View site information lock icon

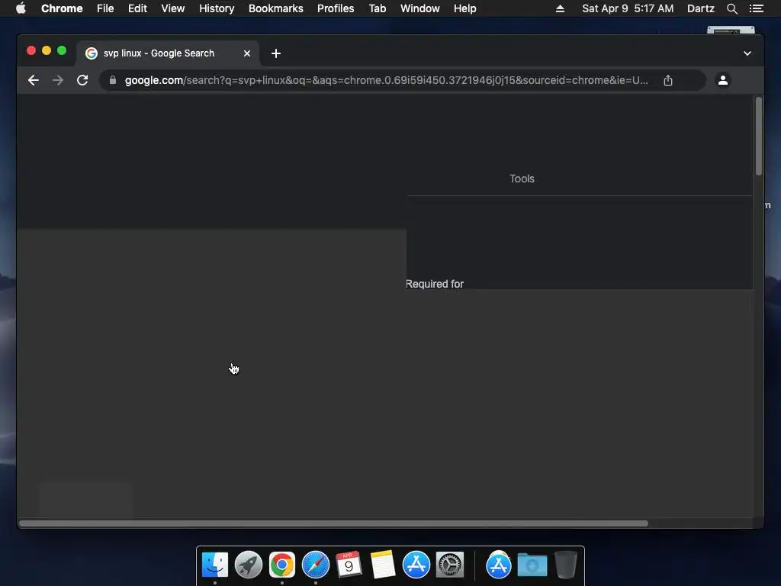pos(113,80)
